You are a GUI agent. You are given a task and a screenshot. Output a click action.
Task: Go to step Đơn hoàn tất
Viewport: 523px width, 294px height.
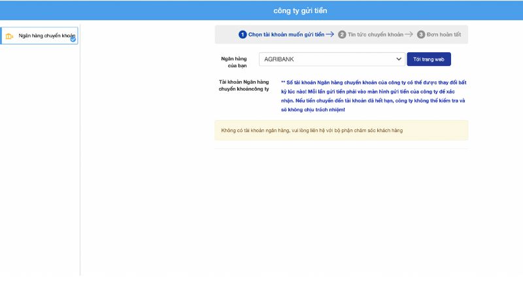(445, 35)
